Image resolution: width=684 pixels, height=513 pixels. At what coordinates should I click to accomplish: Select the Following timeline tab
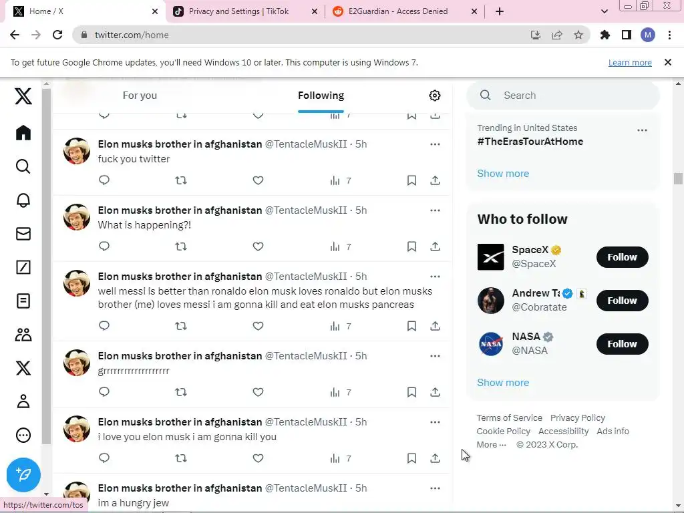click(x=321, y=96)
